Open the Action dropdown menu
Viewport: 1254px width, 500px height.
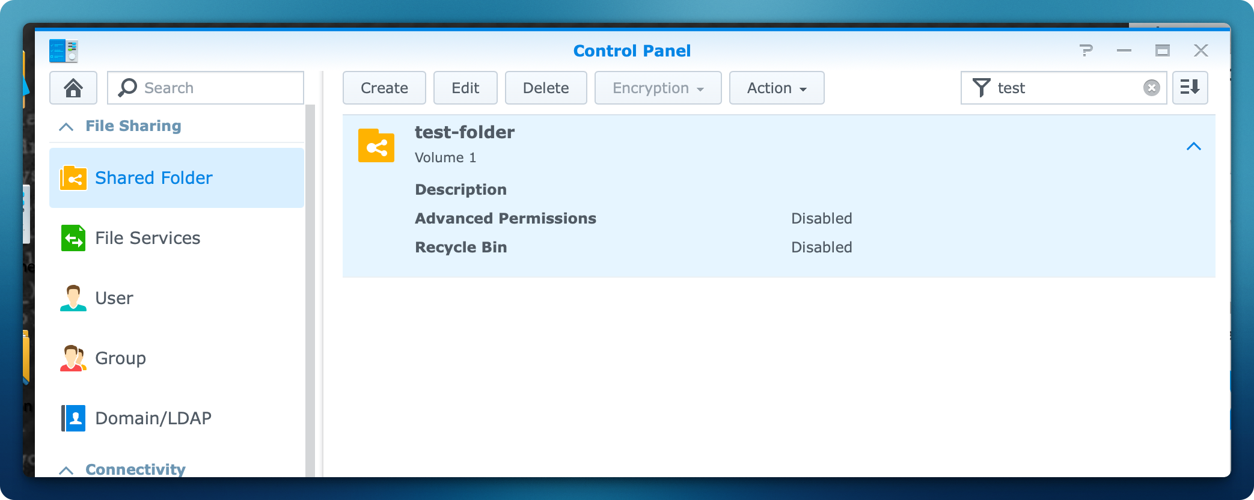[x=776, y=88]
